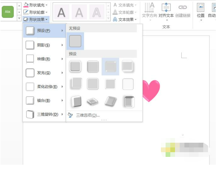Open the 形状填充 shape fill dropdown
The width and height of the screenshot is (220, 170).
pyautogui.click(x=36, y=5)
